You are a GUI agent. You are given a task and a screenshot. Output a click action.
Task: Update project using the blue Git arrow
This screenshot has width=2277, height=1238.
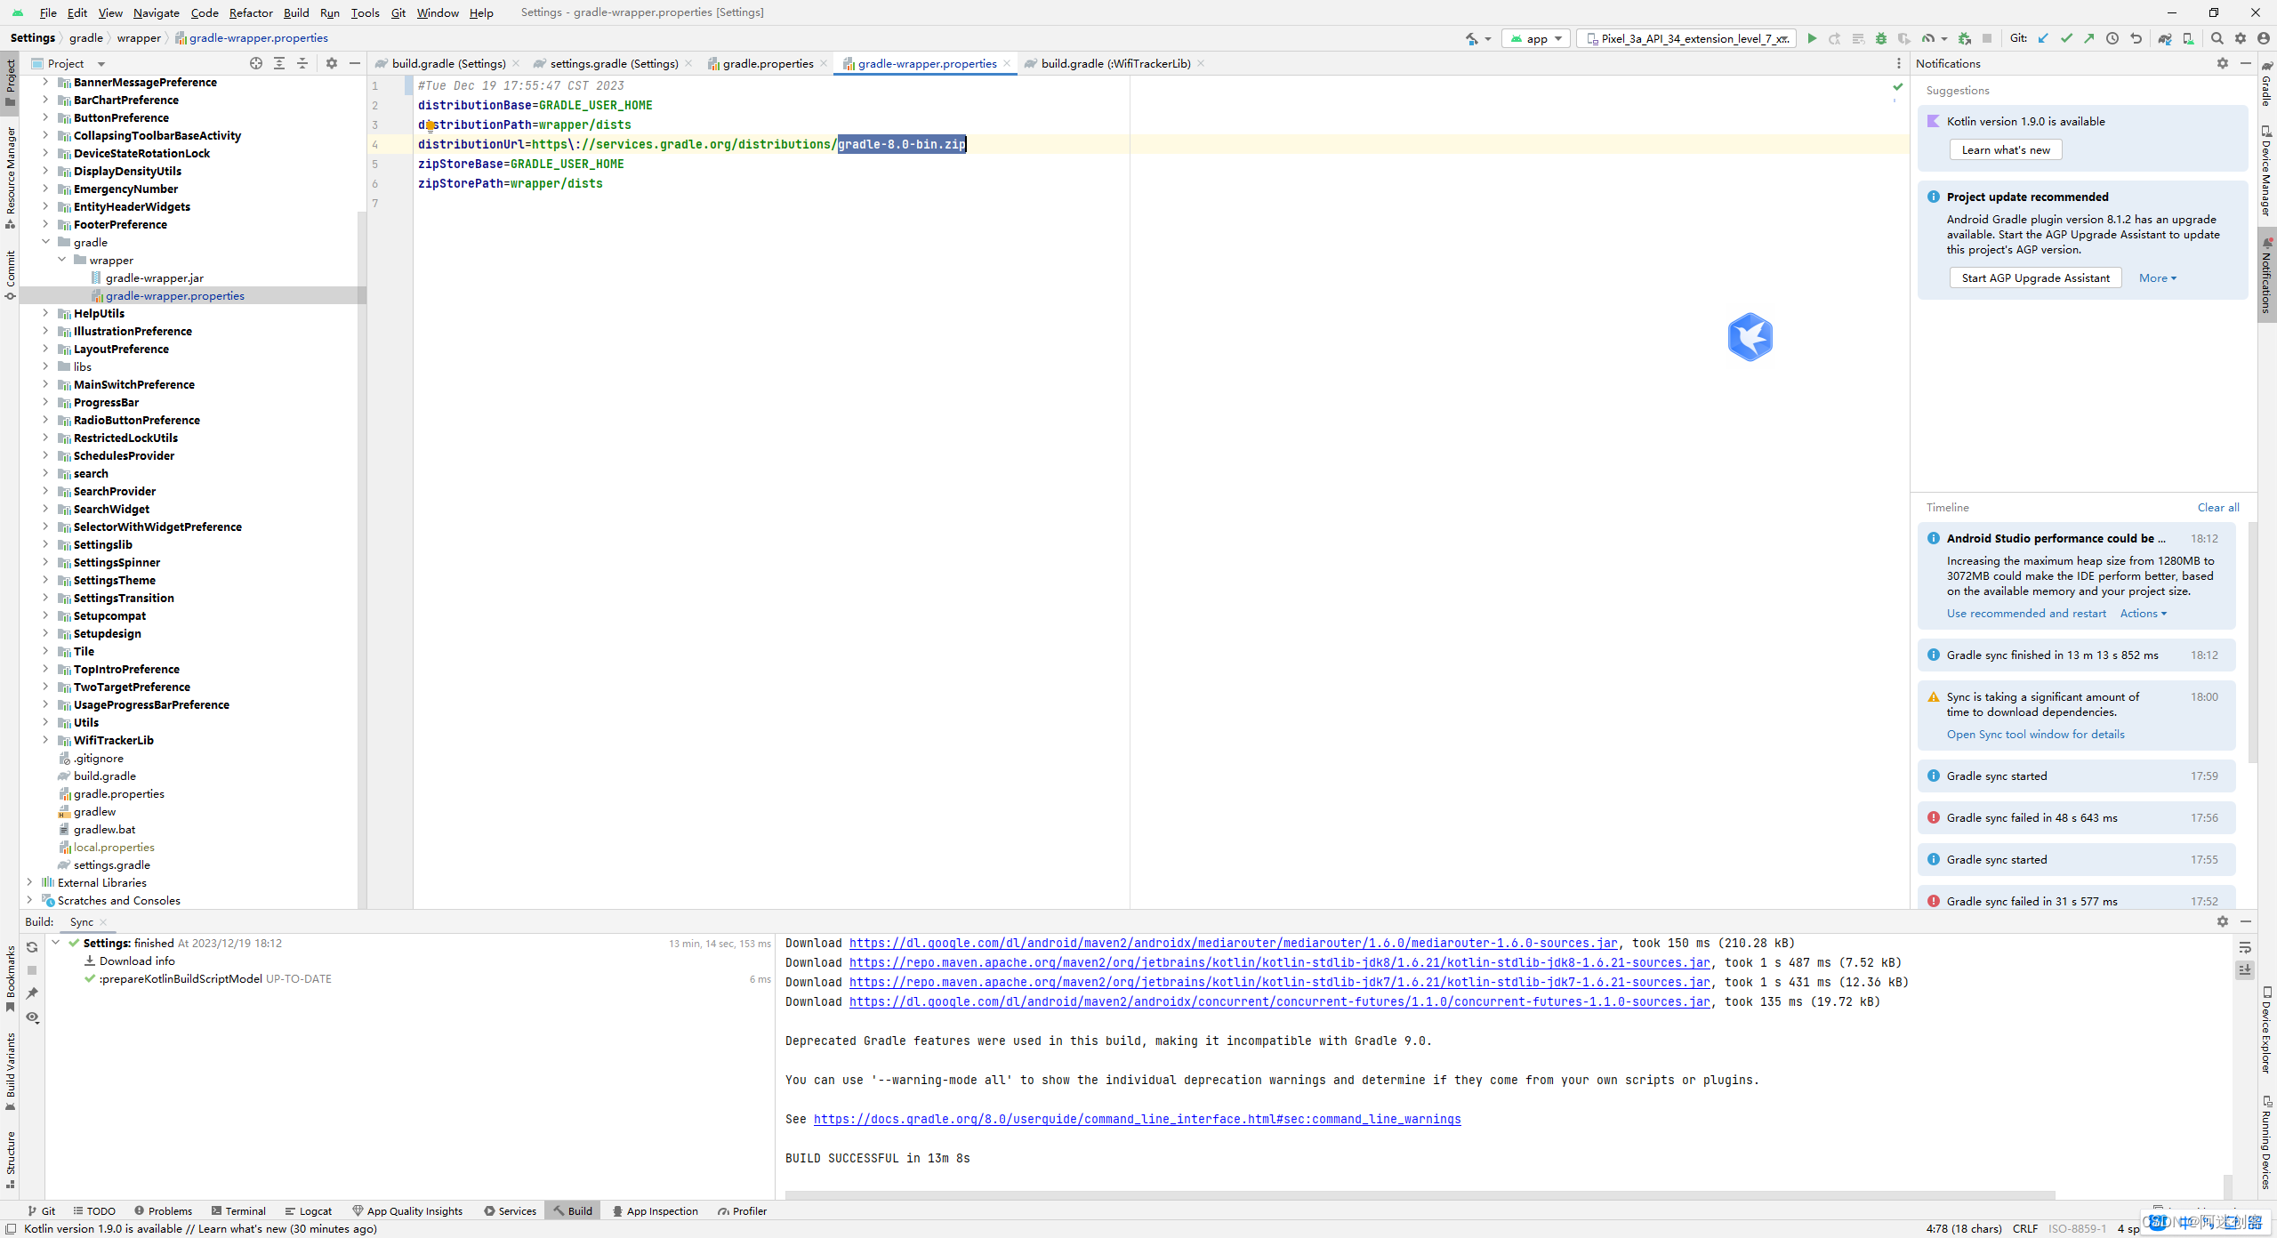click(x=2042, y=39)
